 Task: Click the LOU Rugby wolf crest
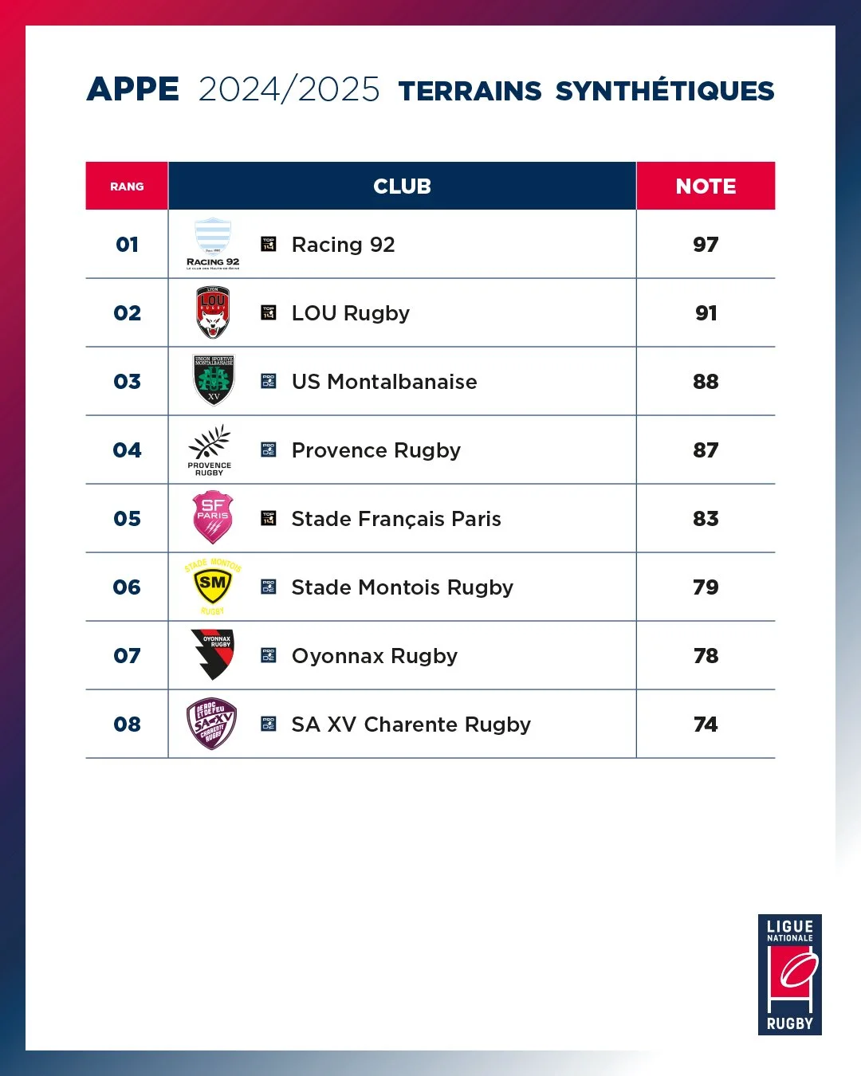point(213,312)
